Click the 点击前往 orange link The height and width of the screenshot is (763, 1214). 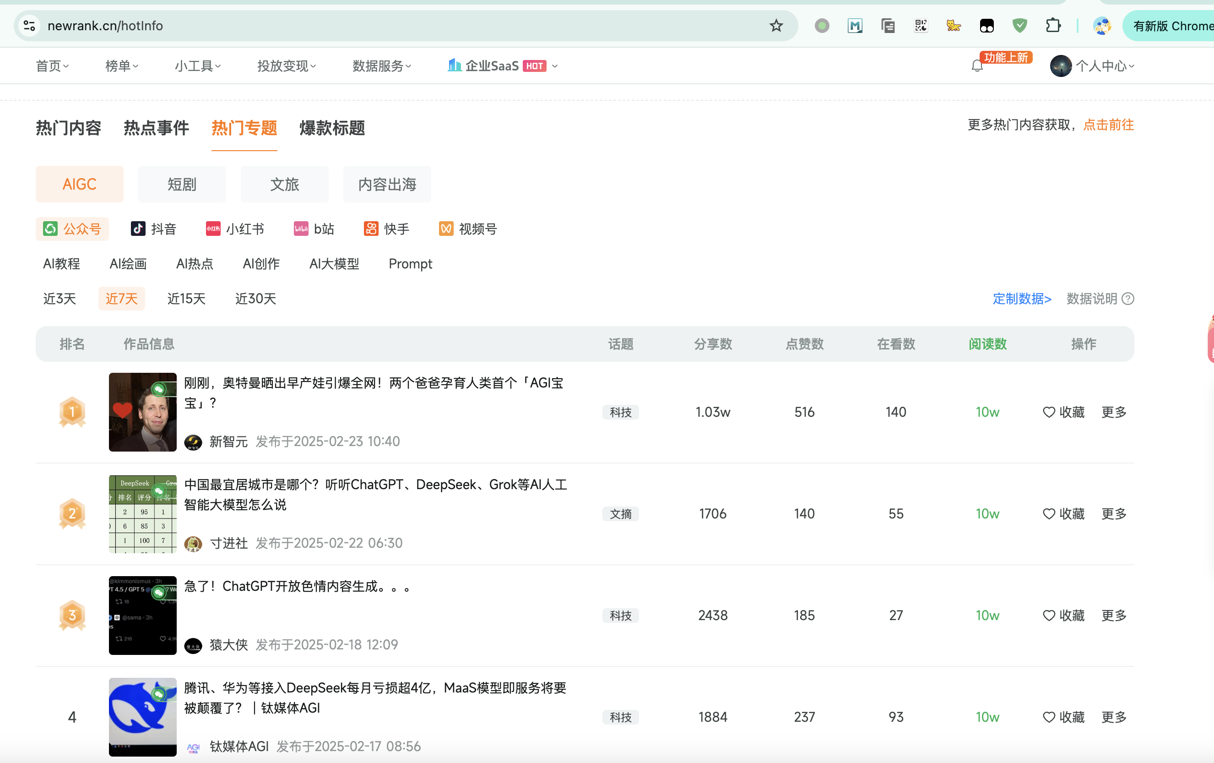pos(1108,125)
